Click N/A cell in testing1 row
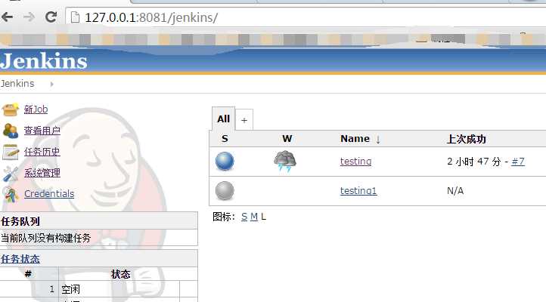This screenshot has height=302, width=546. 455,191
